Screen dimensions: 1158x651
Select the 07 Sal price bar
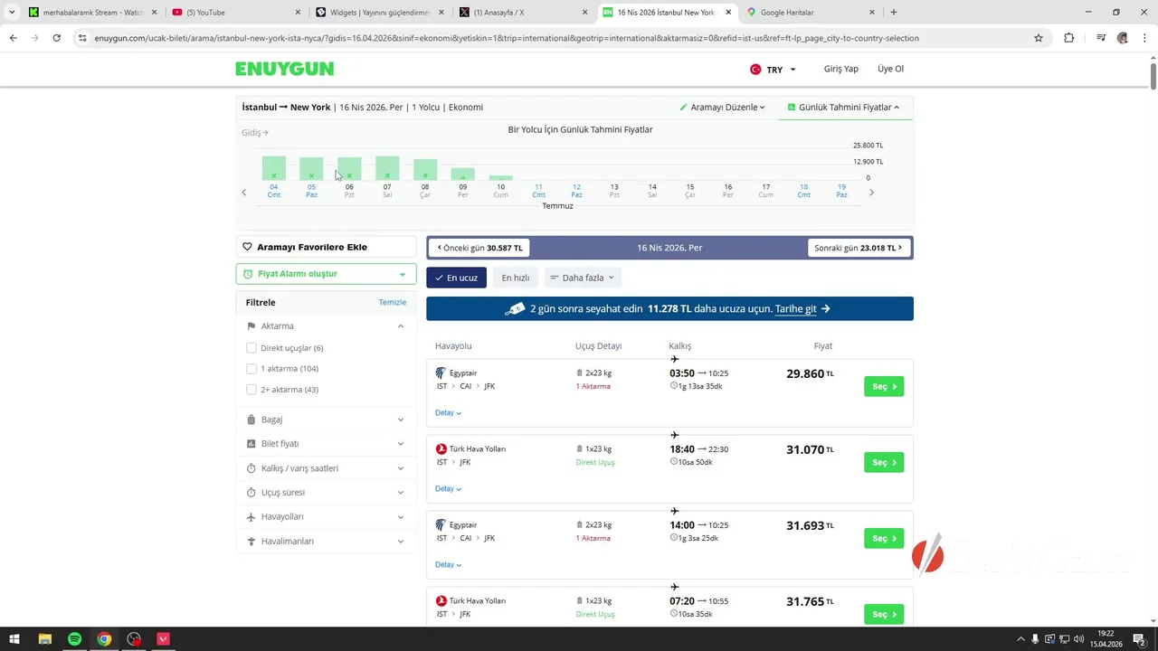387,168
